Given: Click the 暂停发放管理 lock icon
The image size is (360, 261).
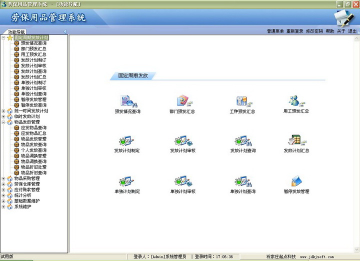Looking at the screenshot, I should tap(296, 181).
